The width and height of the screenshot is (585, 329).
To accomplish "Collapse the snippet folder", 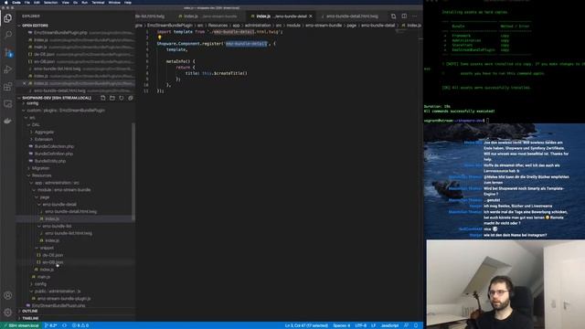I will click(47, 248).
